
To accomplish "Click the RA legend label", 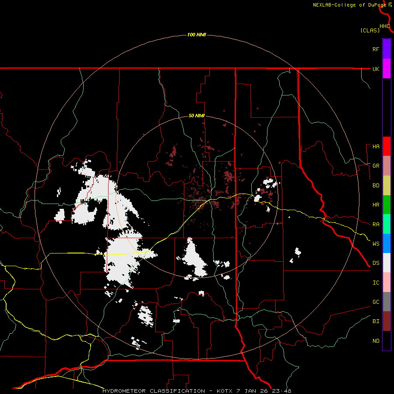I will click(x=376, y=225).
